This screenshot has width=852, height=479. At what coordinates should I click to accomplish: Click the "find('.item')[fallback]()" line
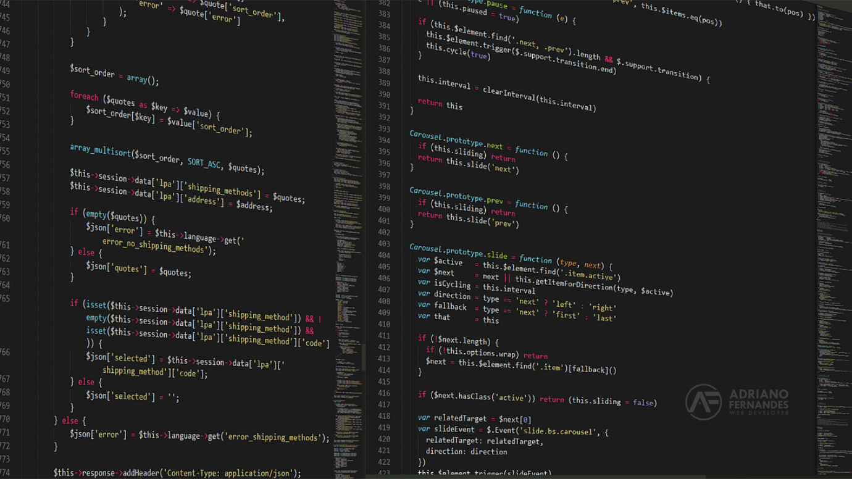[521, 365]
